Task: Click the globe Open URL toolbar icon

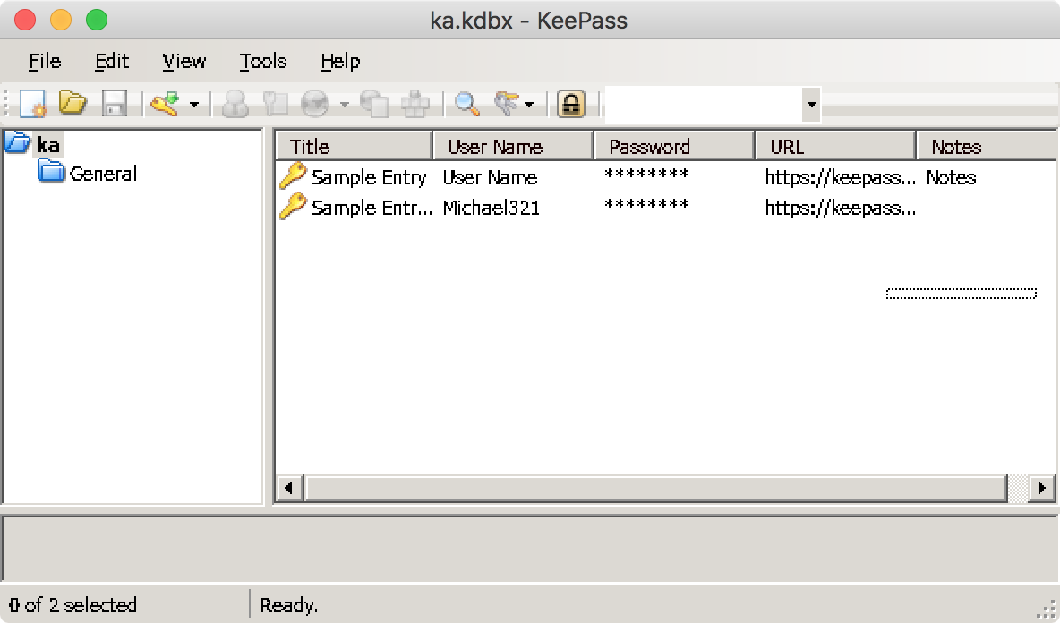Action: click(x=315, y=103)
